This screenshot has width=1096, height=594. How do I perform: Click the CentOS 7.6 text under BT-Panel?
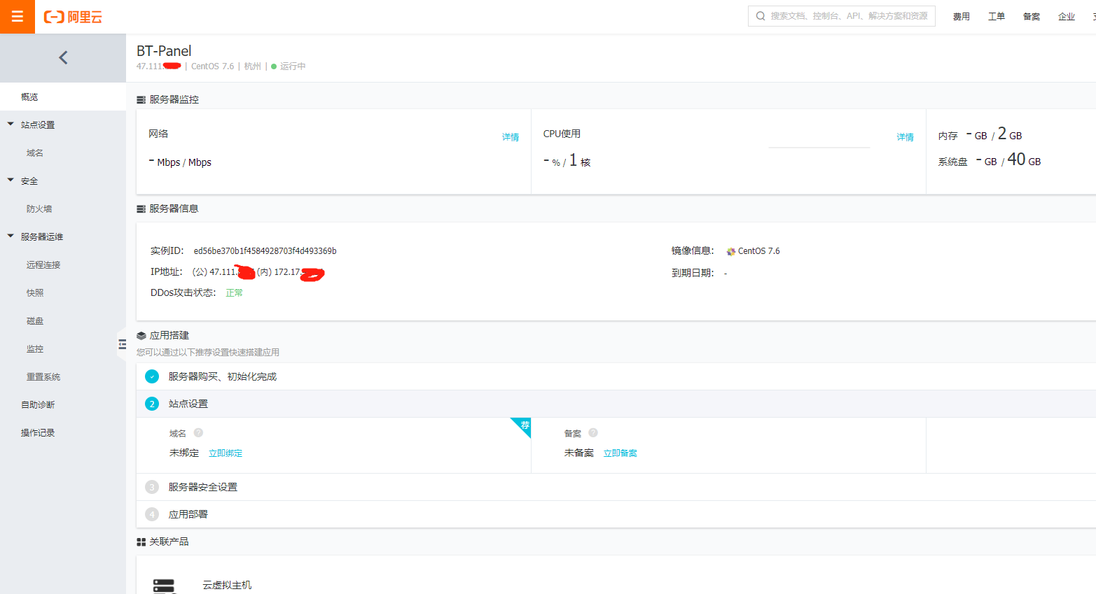(213, 66)
